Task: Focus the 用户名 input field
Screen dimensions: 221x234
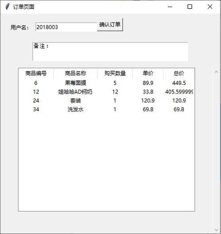Action: (66, 27)
